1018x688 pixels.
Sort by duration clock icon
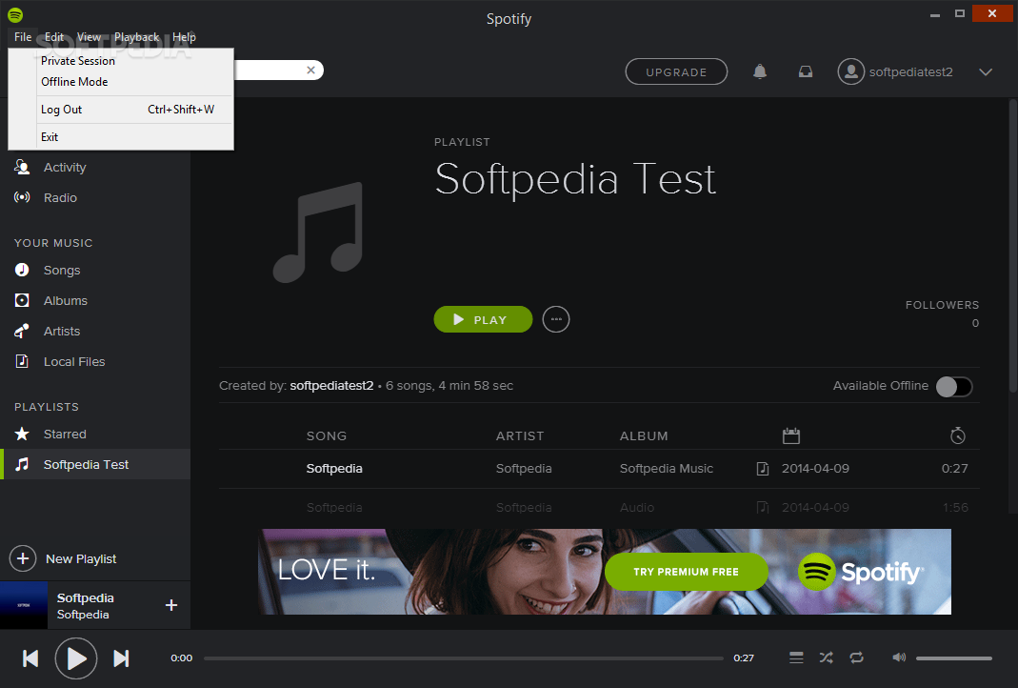(x=958, y=435)
